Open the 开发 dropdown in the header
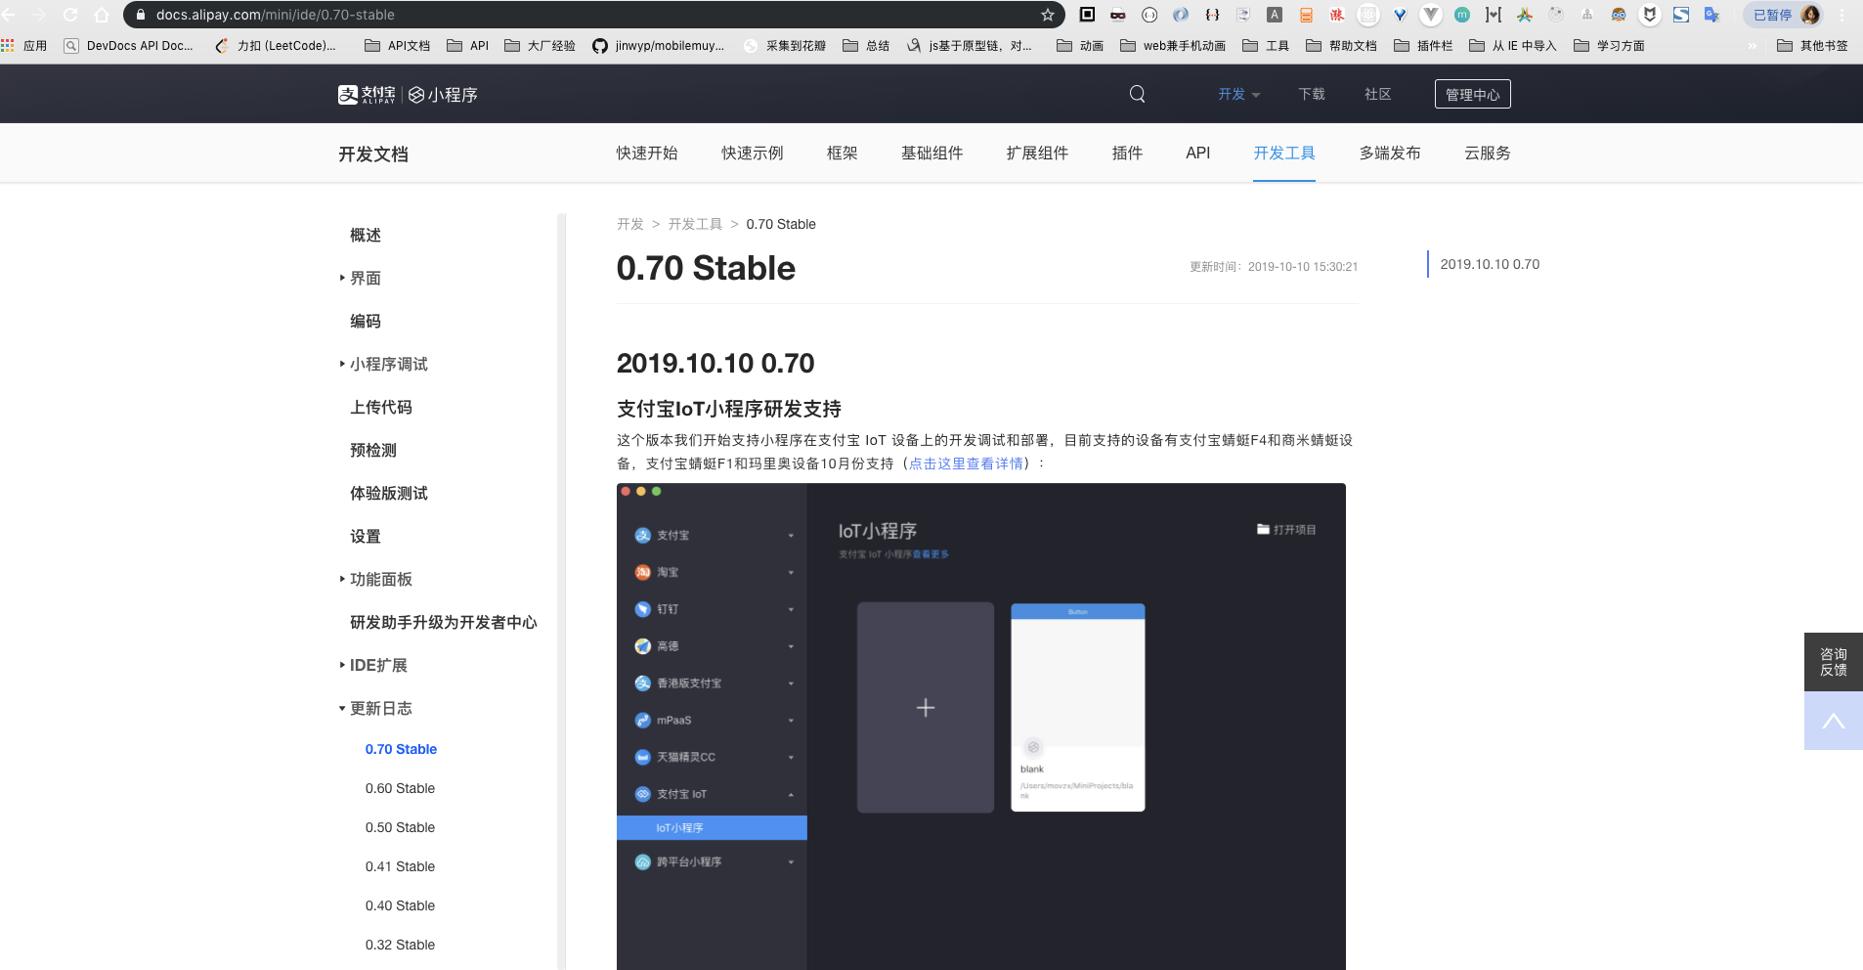 pyautogui.click(x=1238, y=94)
